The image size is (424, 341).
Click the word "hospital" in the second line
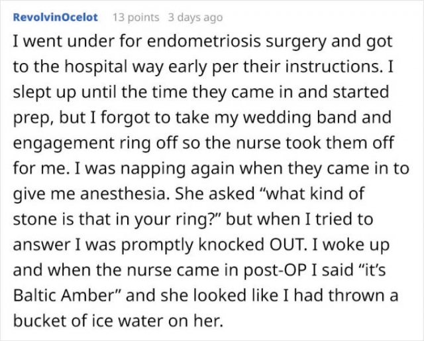[95, 67]
